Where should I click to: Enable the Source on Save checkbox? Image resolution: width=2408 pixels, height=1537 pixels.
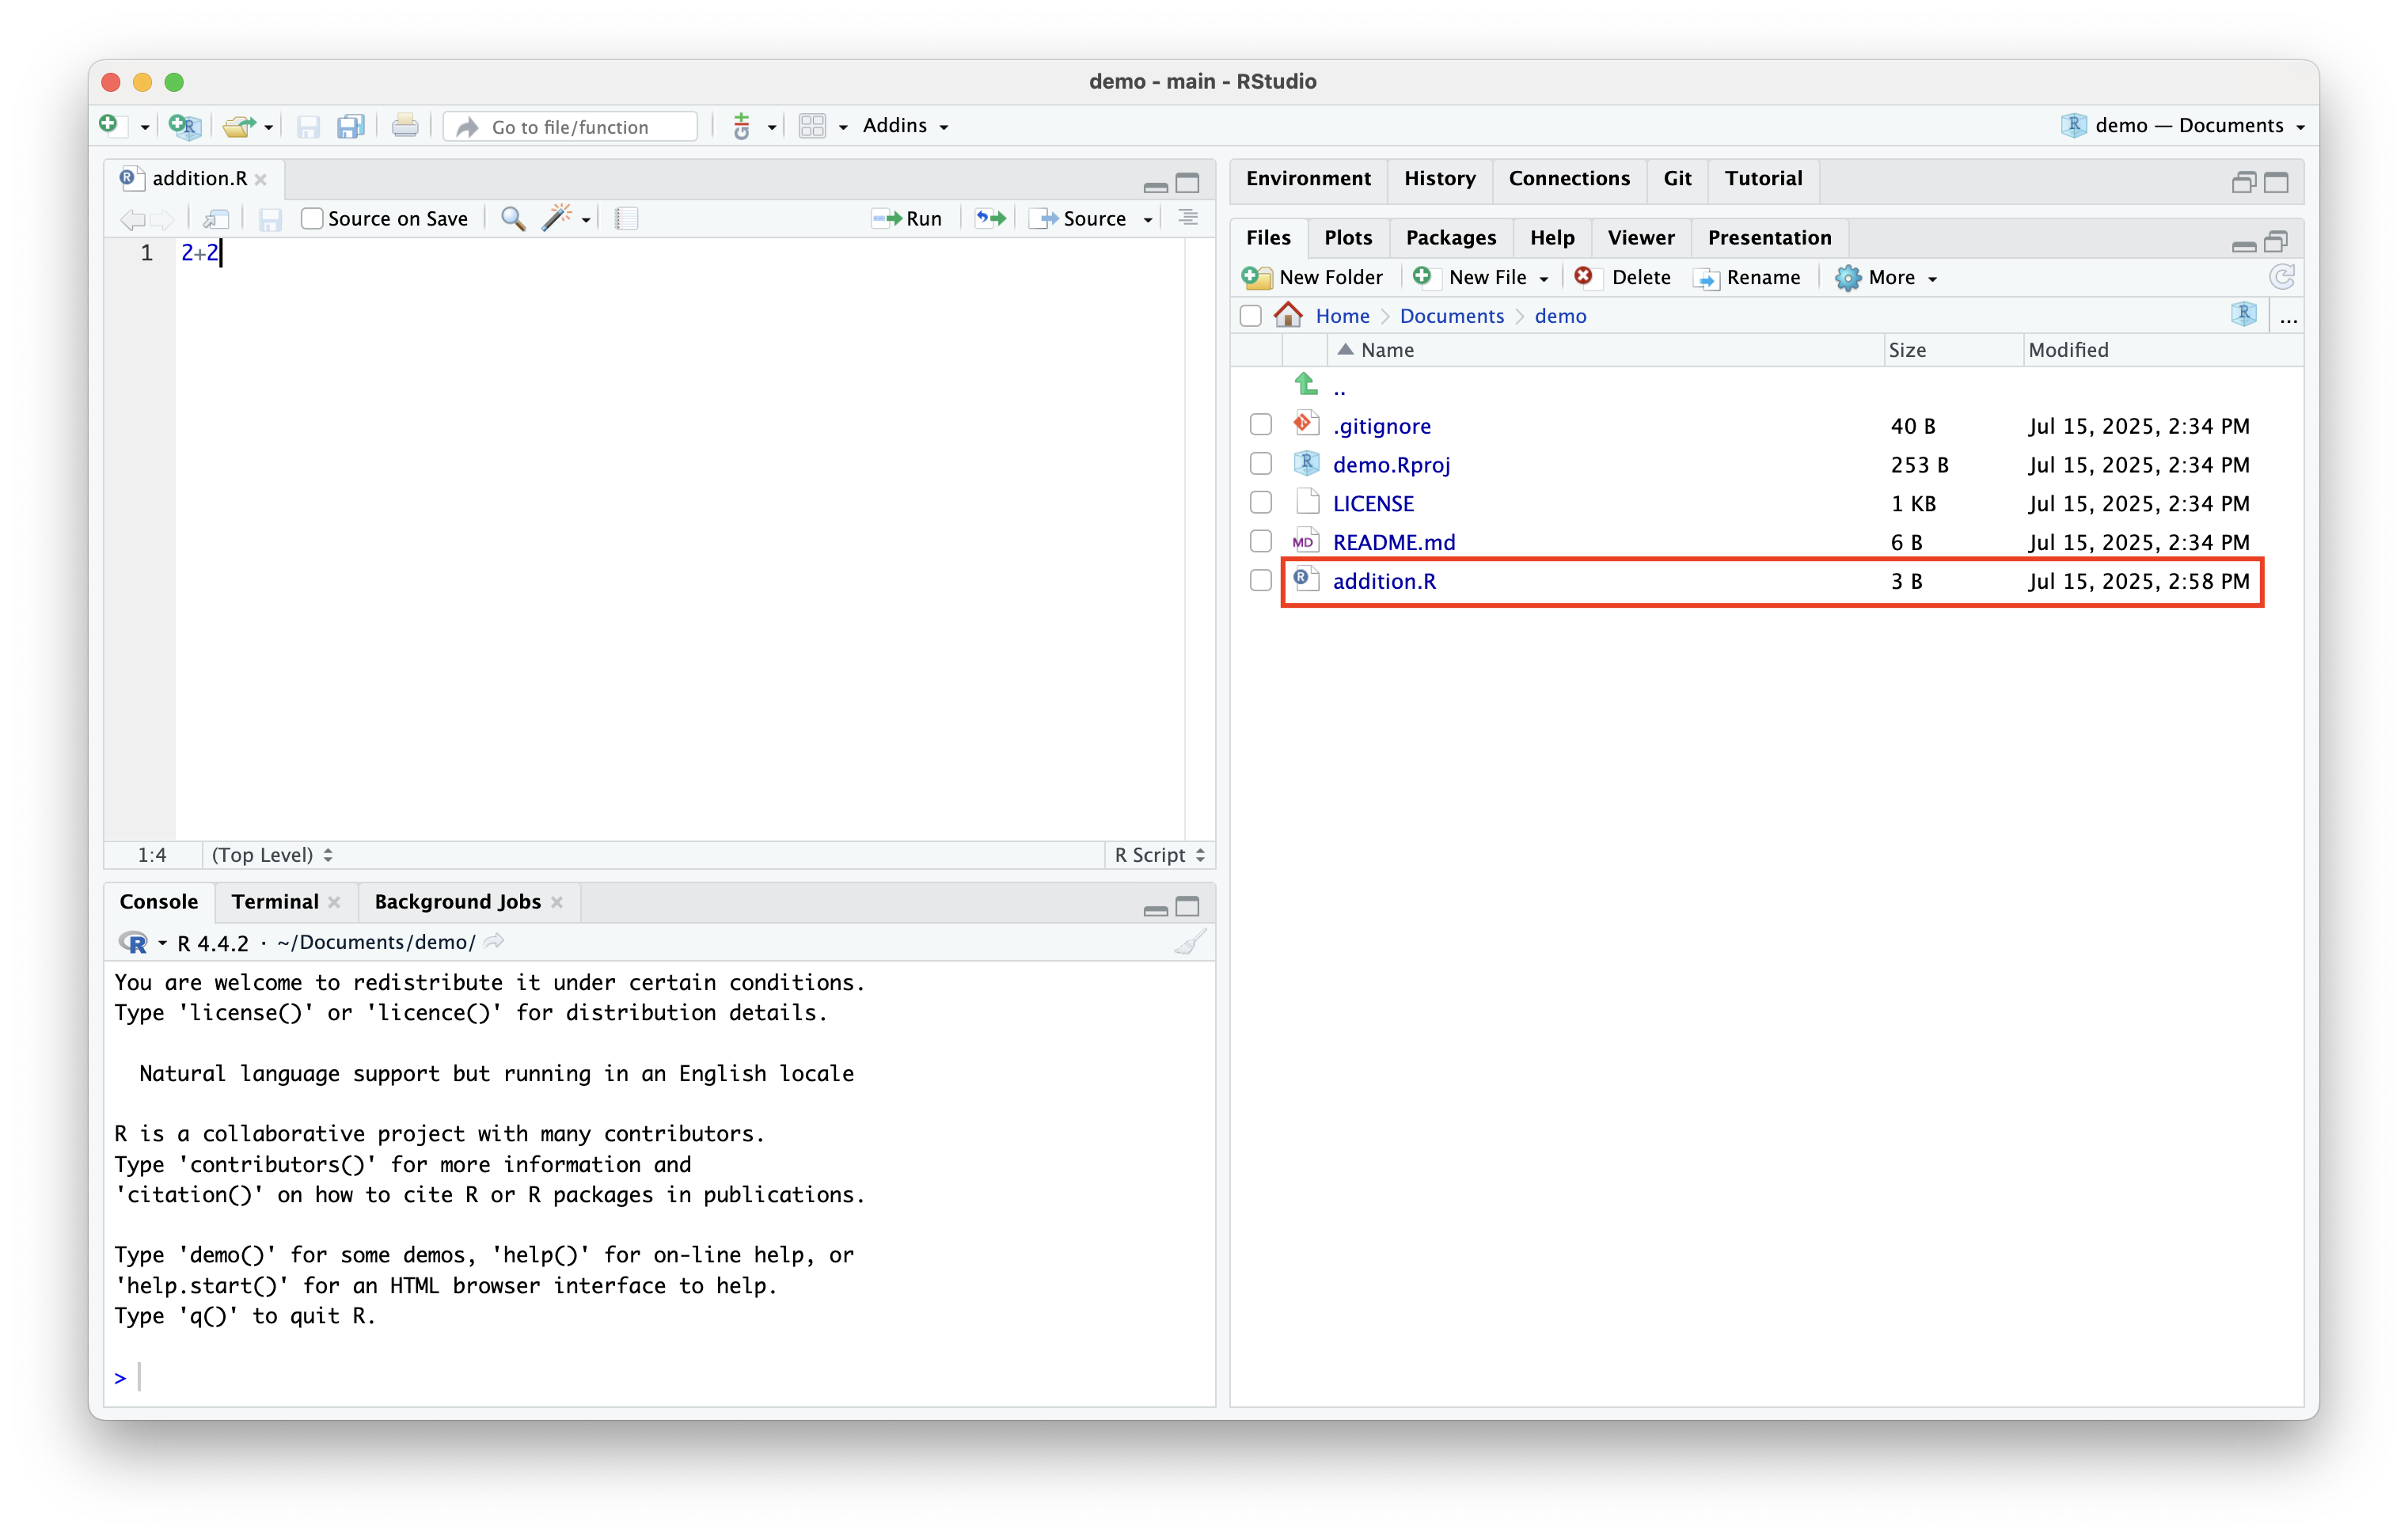pos(312,218)
